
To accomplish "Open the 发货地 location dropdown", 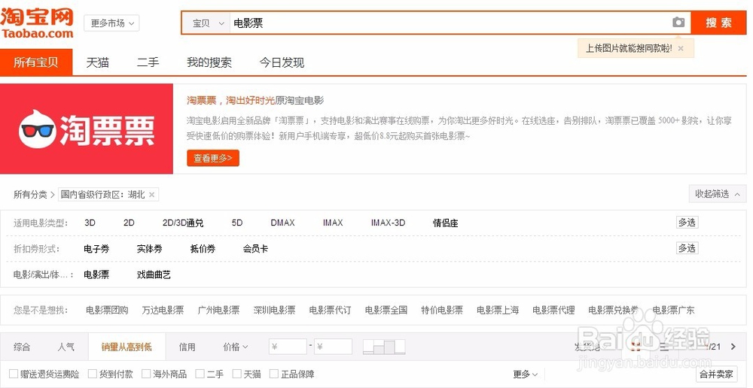I will [591, 347].
